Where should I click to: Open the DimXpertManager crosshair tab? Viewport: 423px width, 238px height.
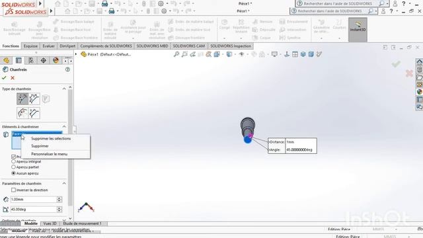click(x=44, y=60)
